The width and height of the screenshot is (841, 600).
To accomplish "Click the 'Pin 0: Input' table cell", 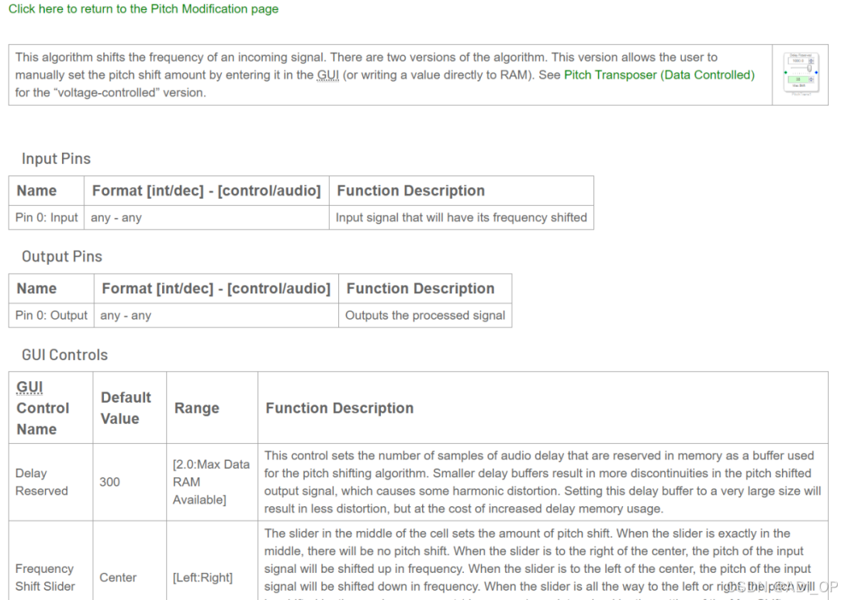I will pos(47,218).
